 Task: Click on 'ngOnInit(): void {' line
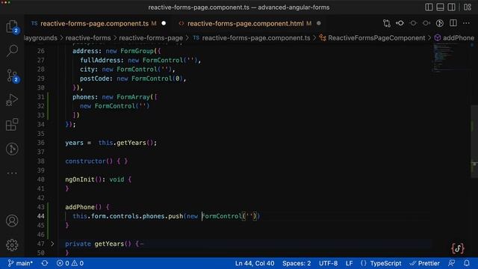98,179
